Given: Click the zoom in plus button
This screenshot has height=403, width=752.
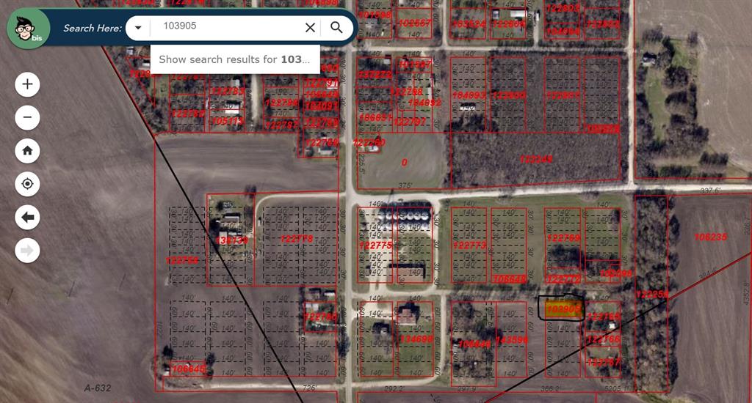Looking at the screenshot, I should (x=27, y=84).
